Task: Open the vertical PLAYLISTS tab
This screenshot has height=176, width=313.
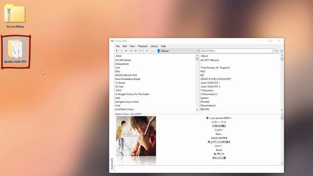Action: (x=112, y=164)
